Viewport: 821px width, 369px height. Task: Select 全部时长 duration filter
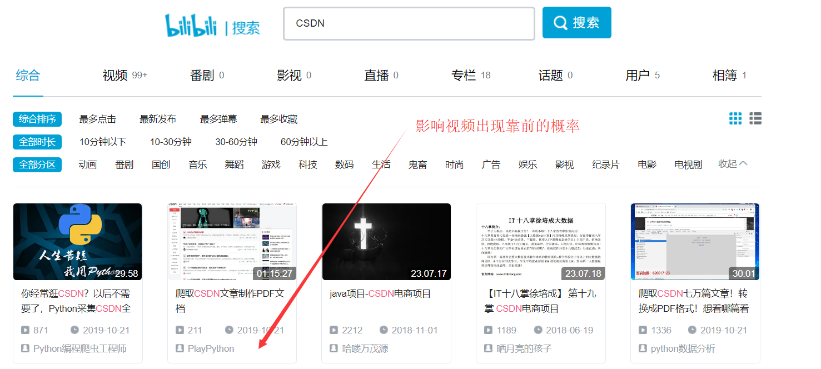[x=37, y=142]
